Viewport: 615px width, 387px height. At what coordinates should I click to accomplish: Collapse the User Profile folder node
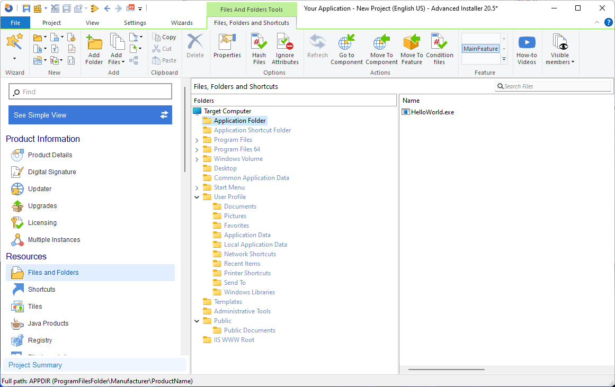[197, 197]
